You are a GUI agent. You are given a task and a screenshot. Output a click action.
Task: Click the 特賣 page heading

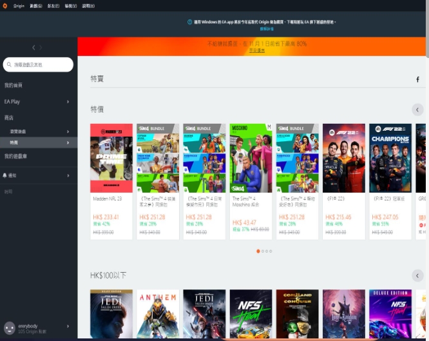97,79
